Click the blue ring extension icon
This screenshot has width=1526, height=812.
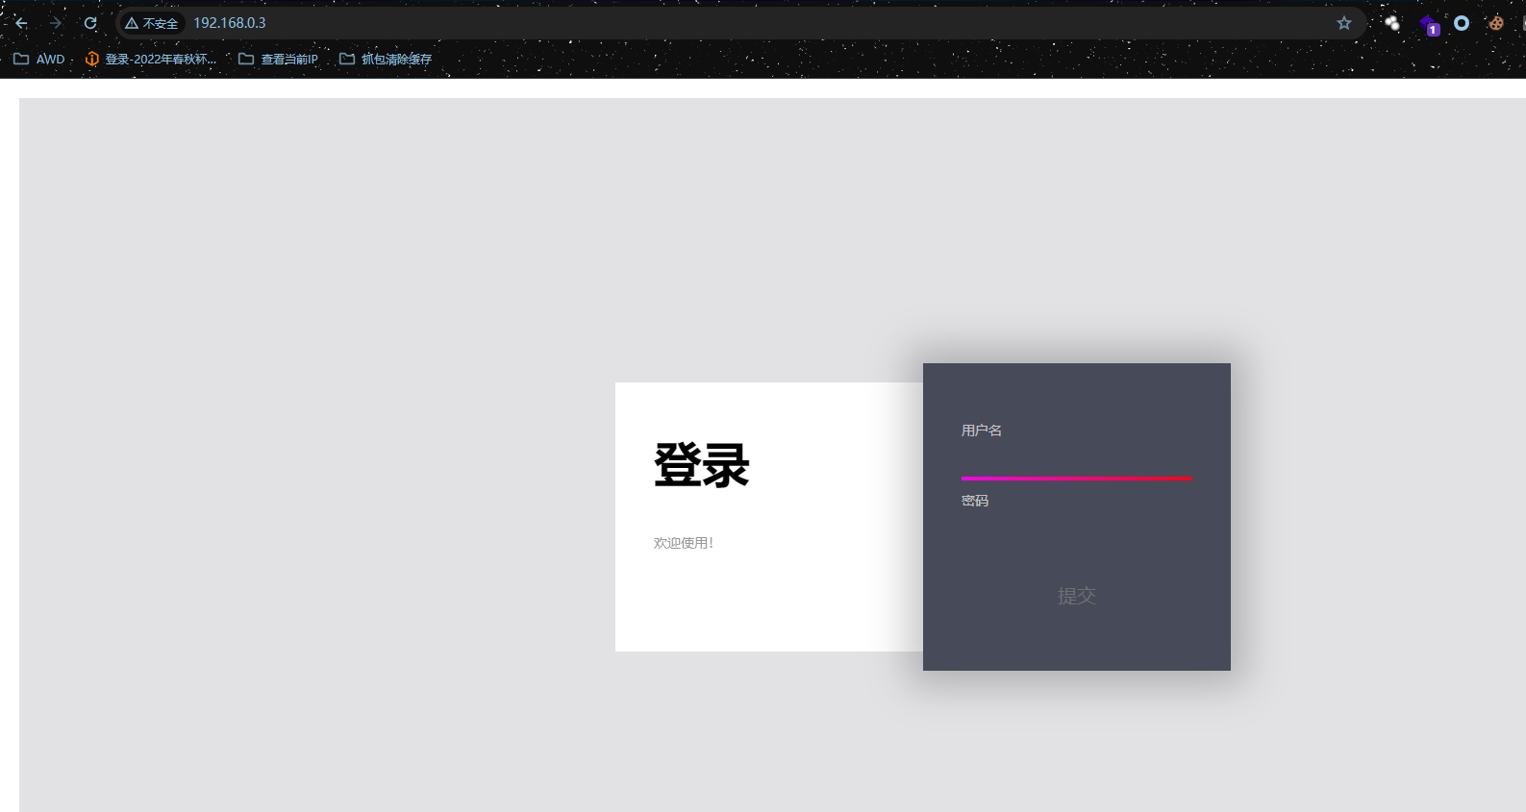(x=1462, y=23)
